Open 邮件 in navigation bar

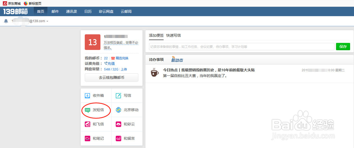coord(55,12)
